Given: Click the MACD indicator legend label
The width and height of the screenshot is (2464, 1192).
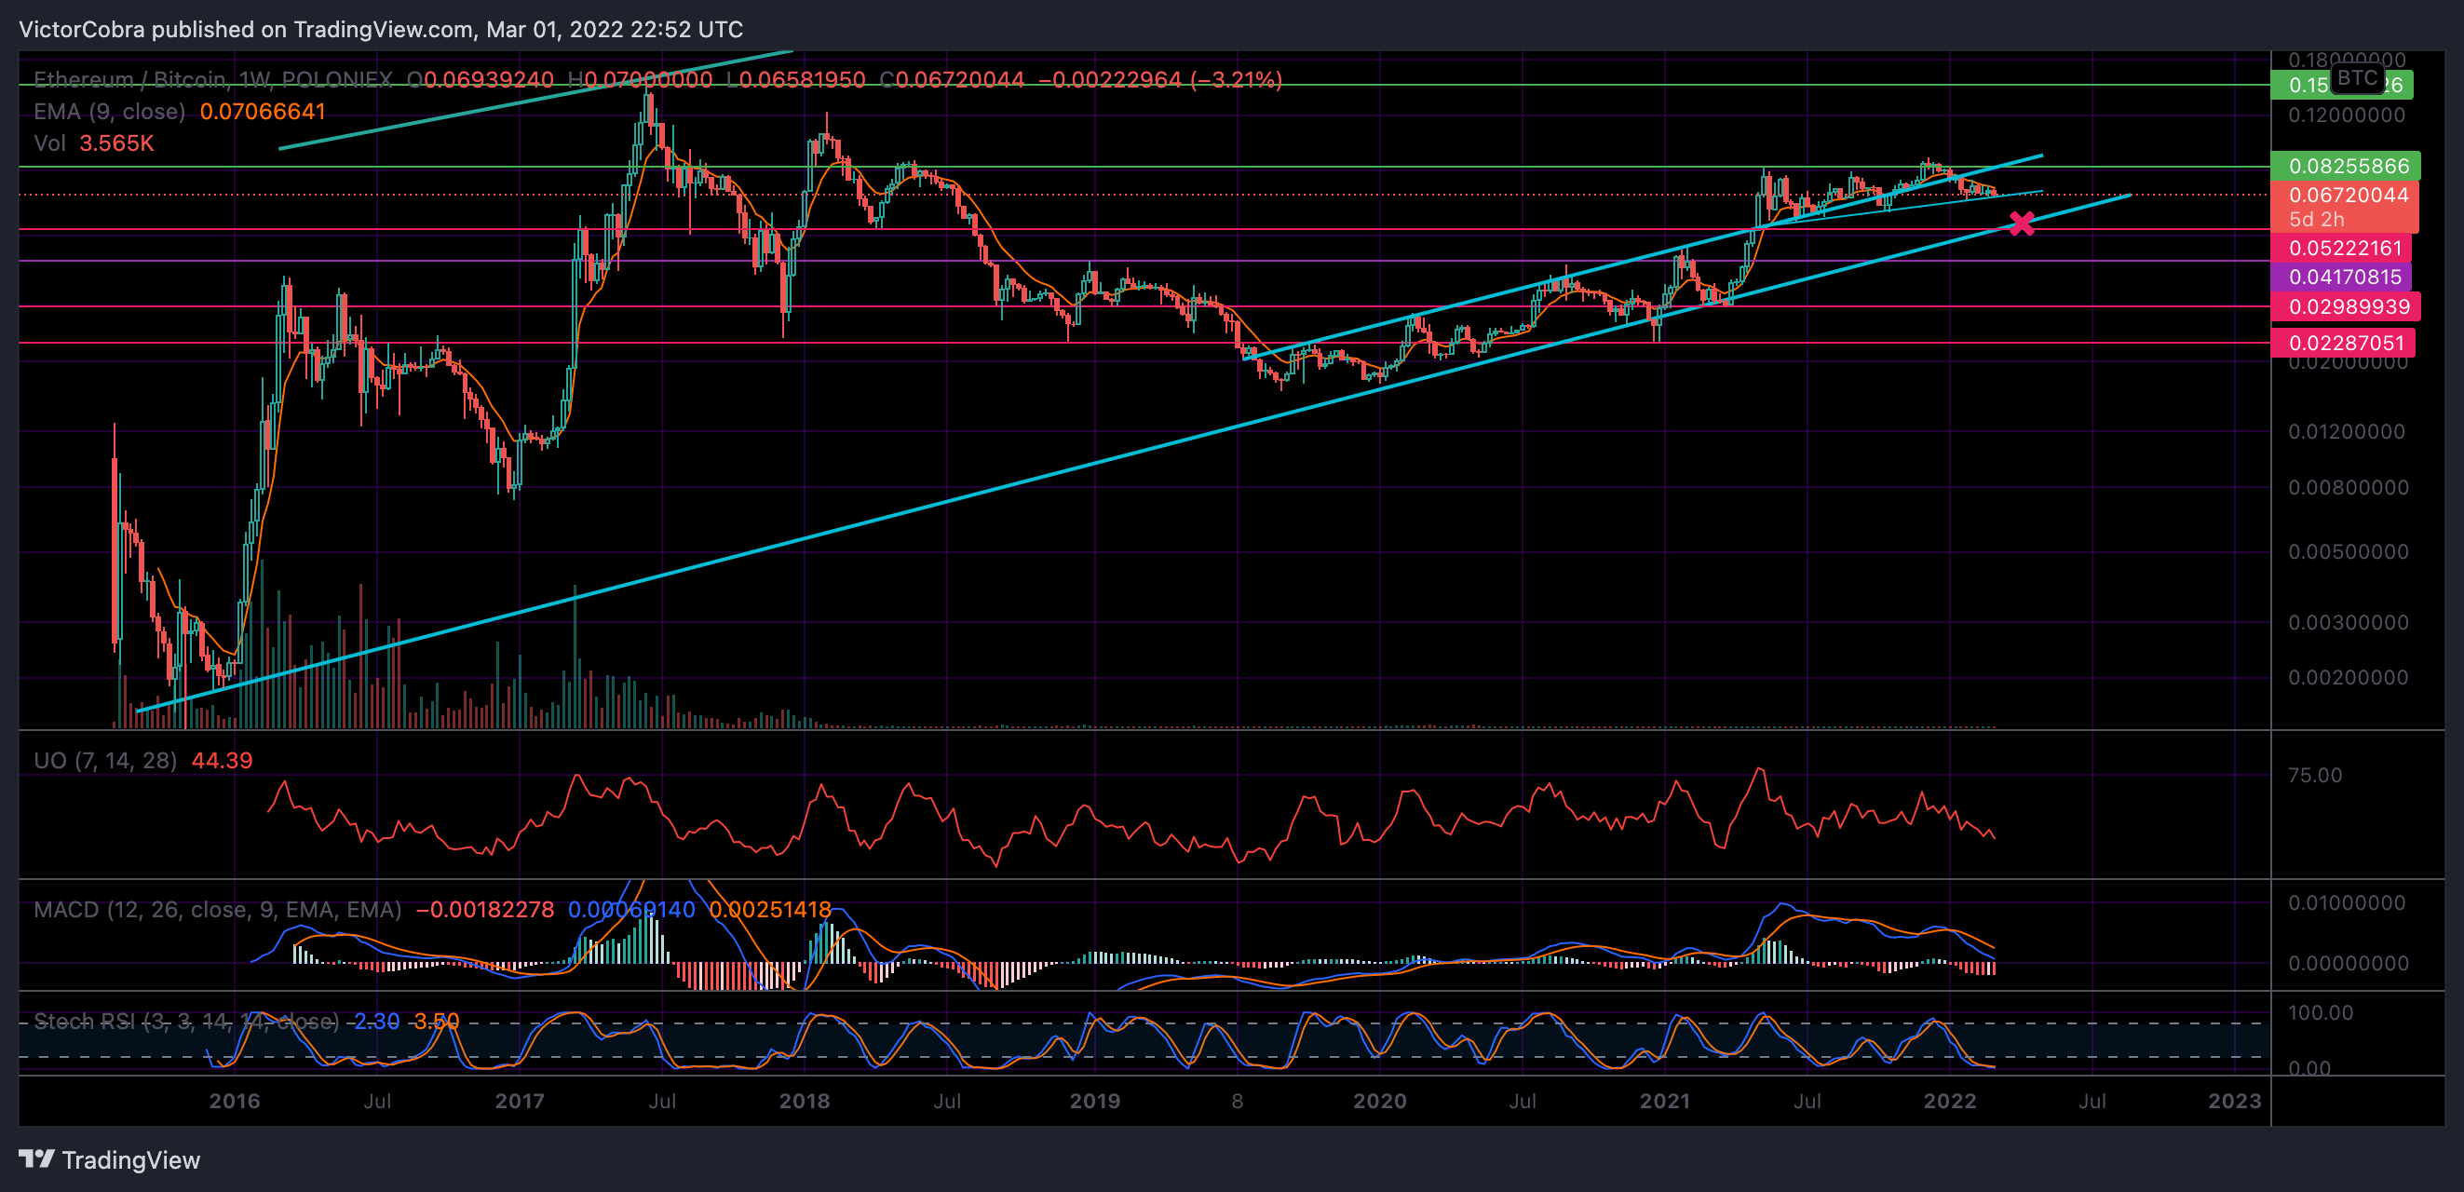Looking at the screenshot, I should (x=218, y=910).
